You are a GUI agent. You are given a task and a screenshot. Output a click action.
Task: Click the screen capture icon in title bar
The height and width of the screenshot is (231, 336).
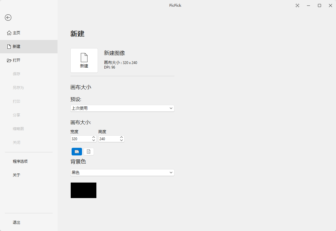click(297, 5)
